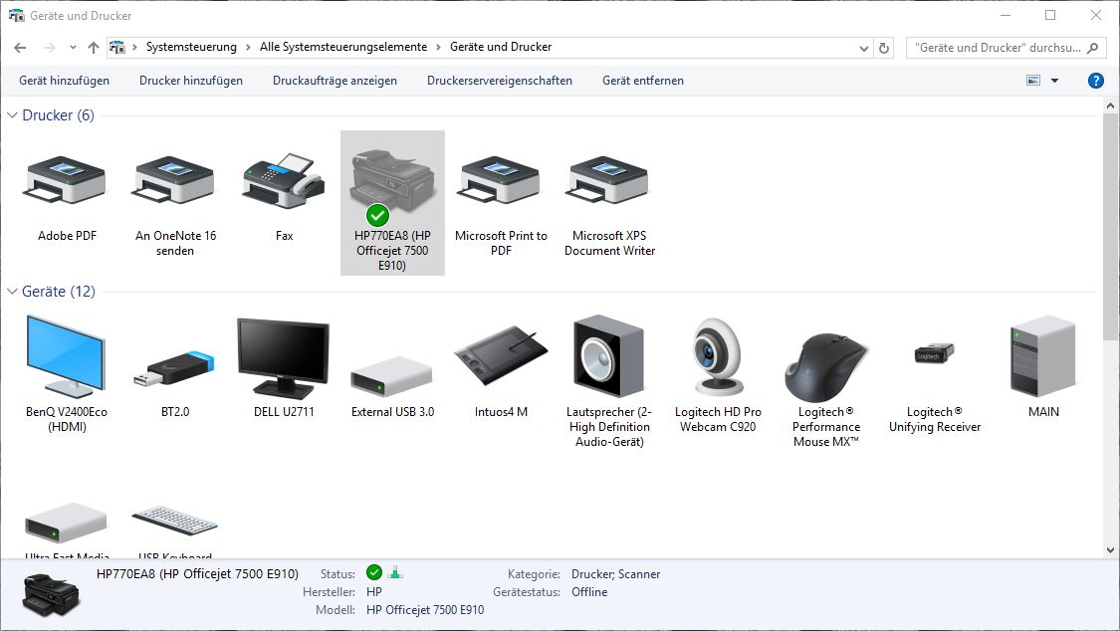Select the BT2.0 Bluetooth dongle icon
1120x631 pixels.
pos(175,368)
